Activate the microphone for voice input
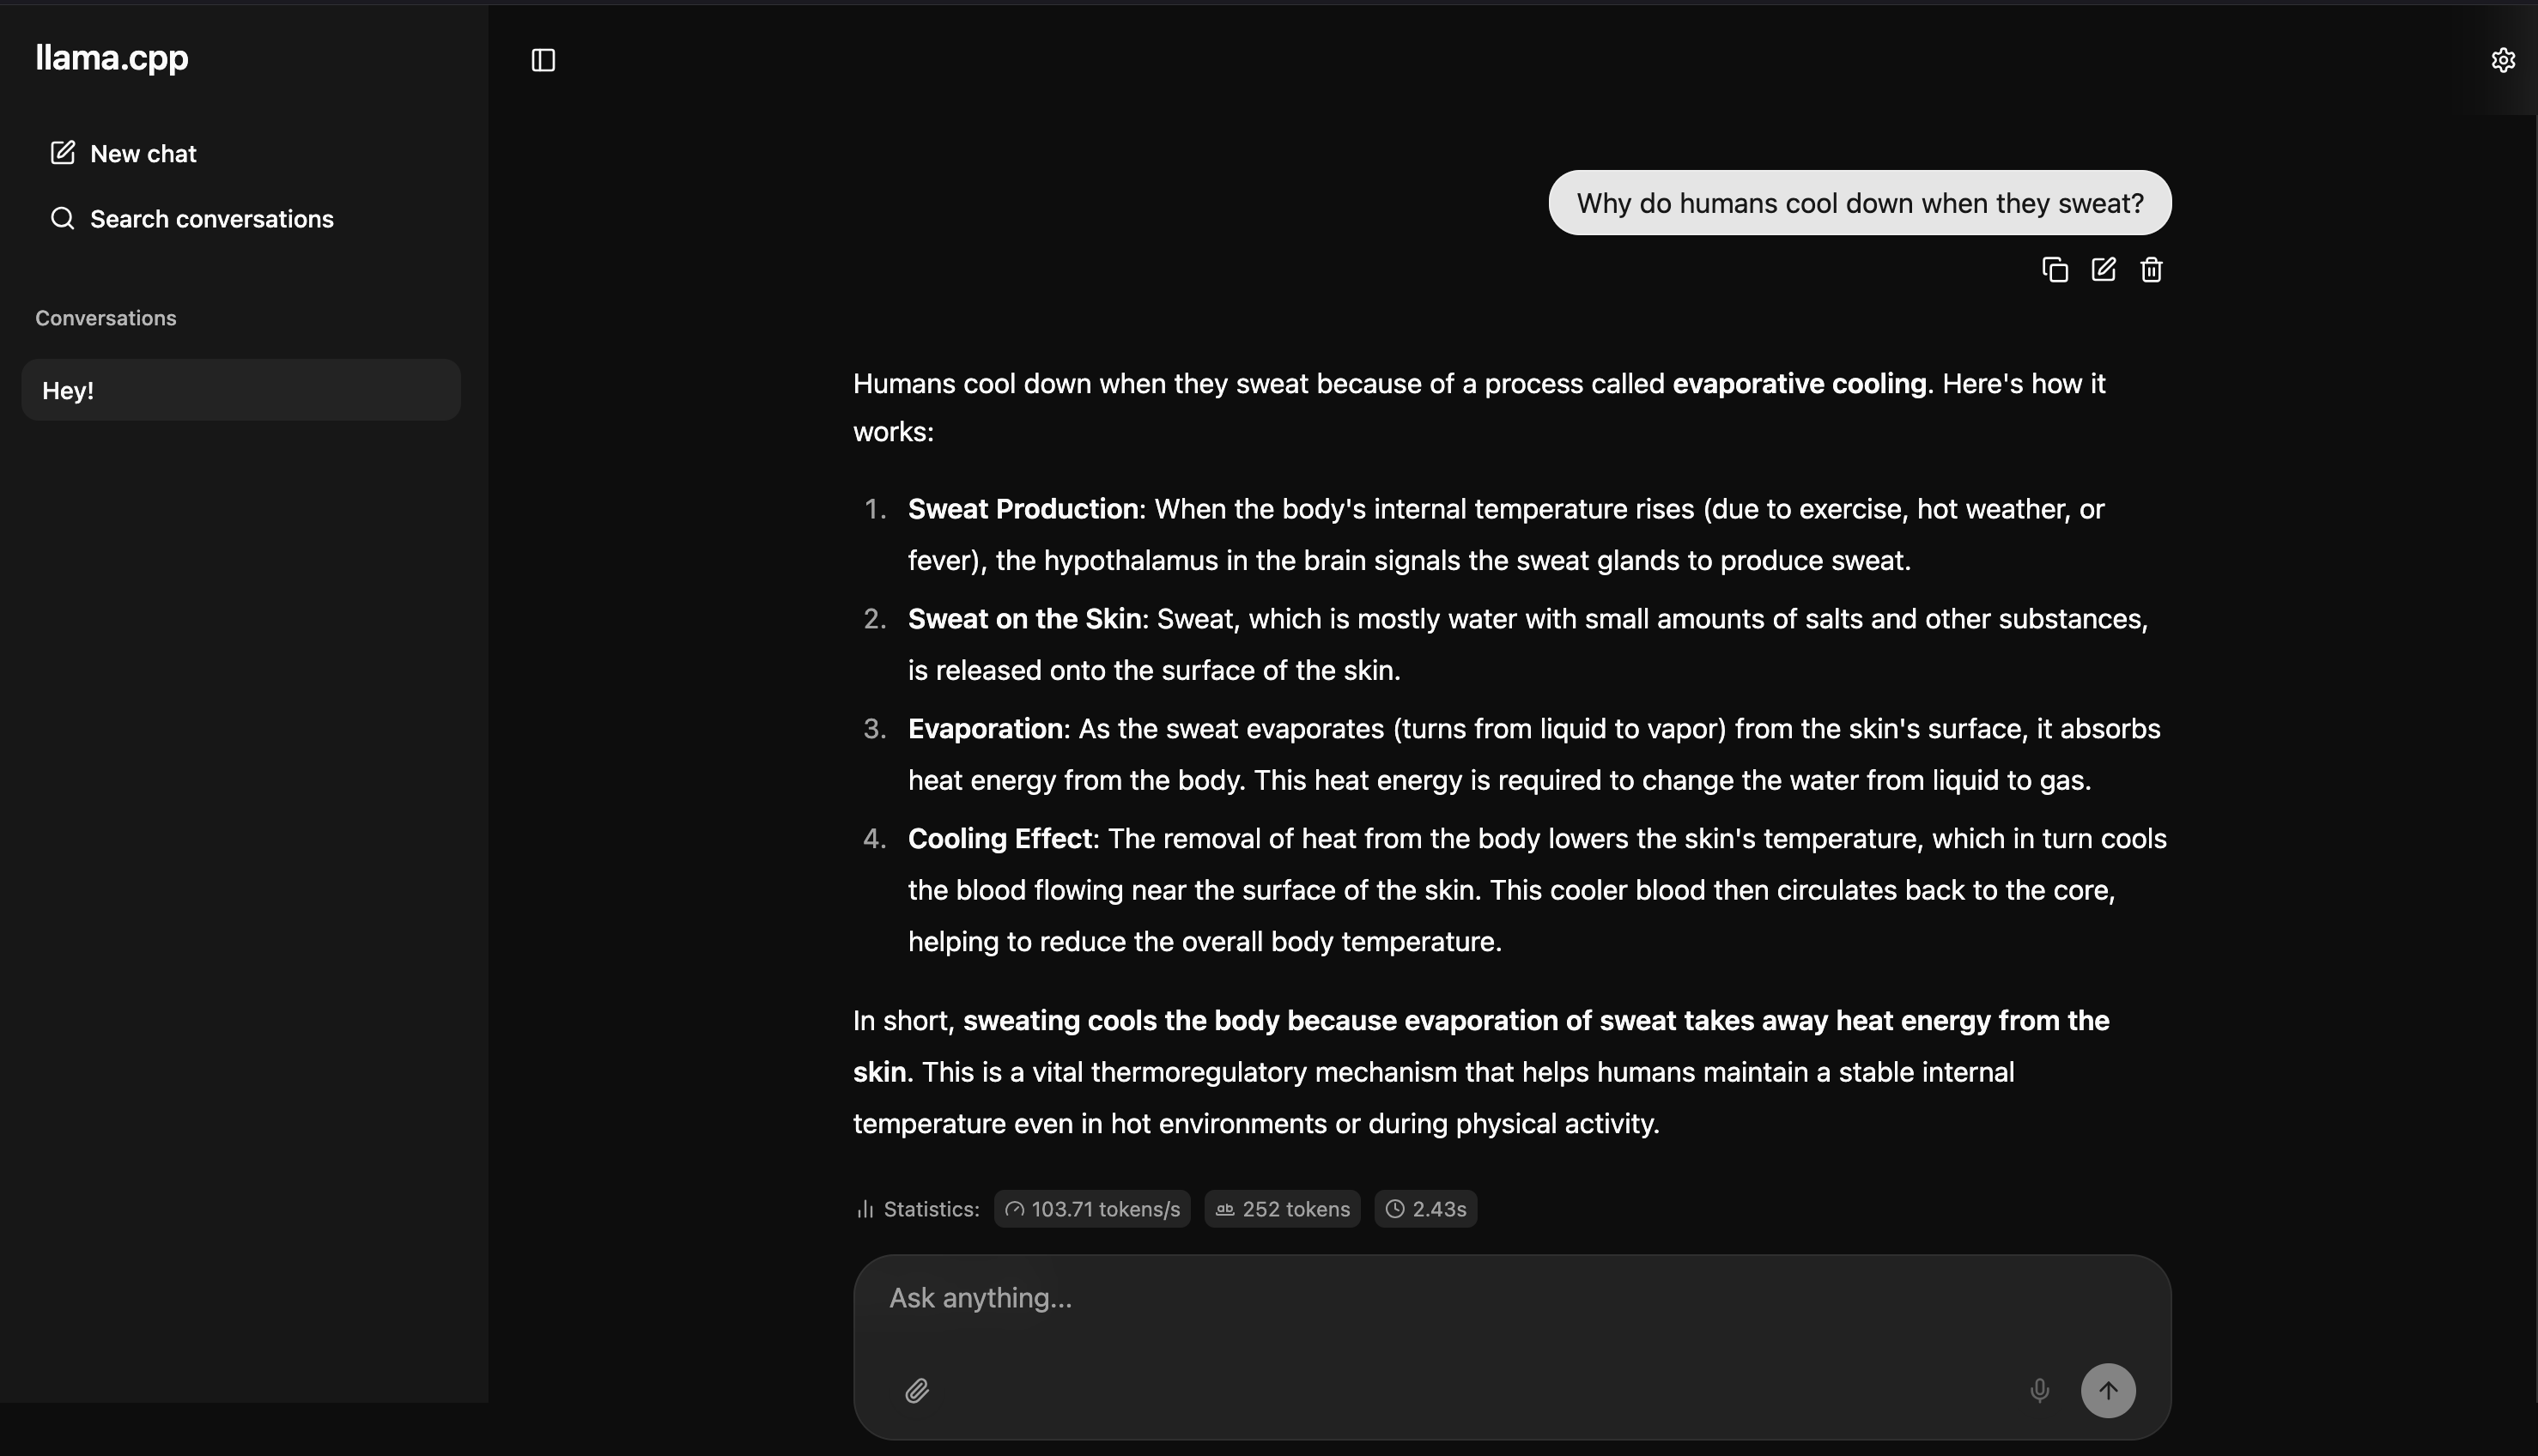 point(2039,1390)
